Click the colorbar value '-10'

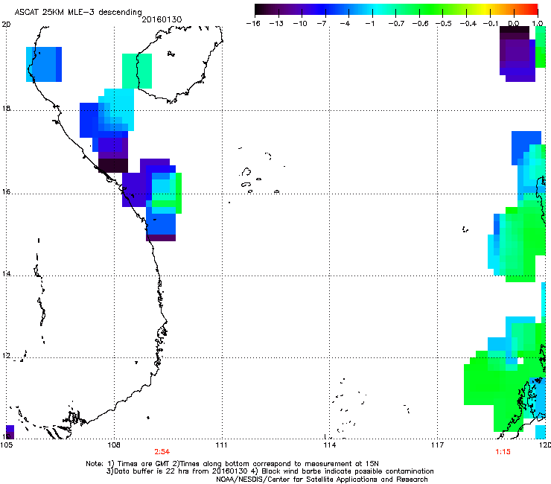(x=300, y=24)
